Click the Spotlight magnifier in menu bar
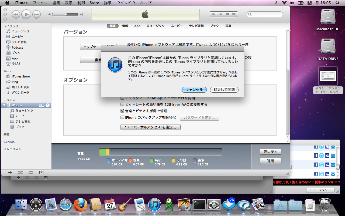Image resolution: width=345 pixels, height=216 pixels. point(337,3)
